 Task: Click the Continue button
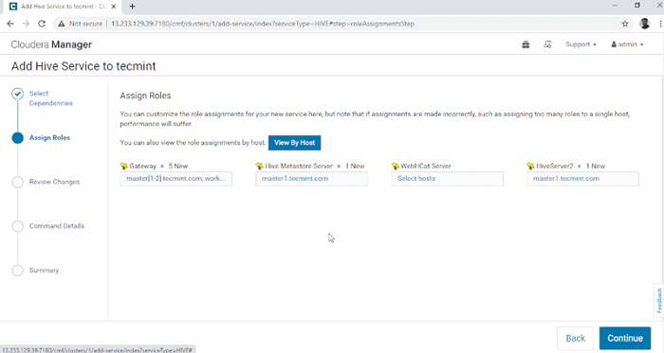point(625,338)
